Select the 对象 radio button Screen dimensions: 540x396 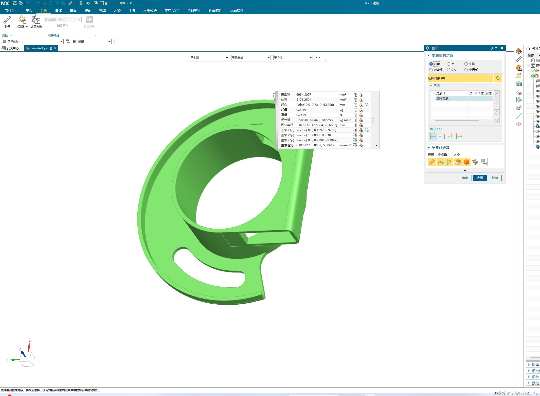pyautogui.click(x=431, y=64)
